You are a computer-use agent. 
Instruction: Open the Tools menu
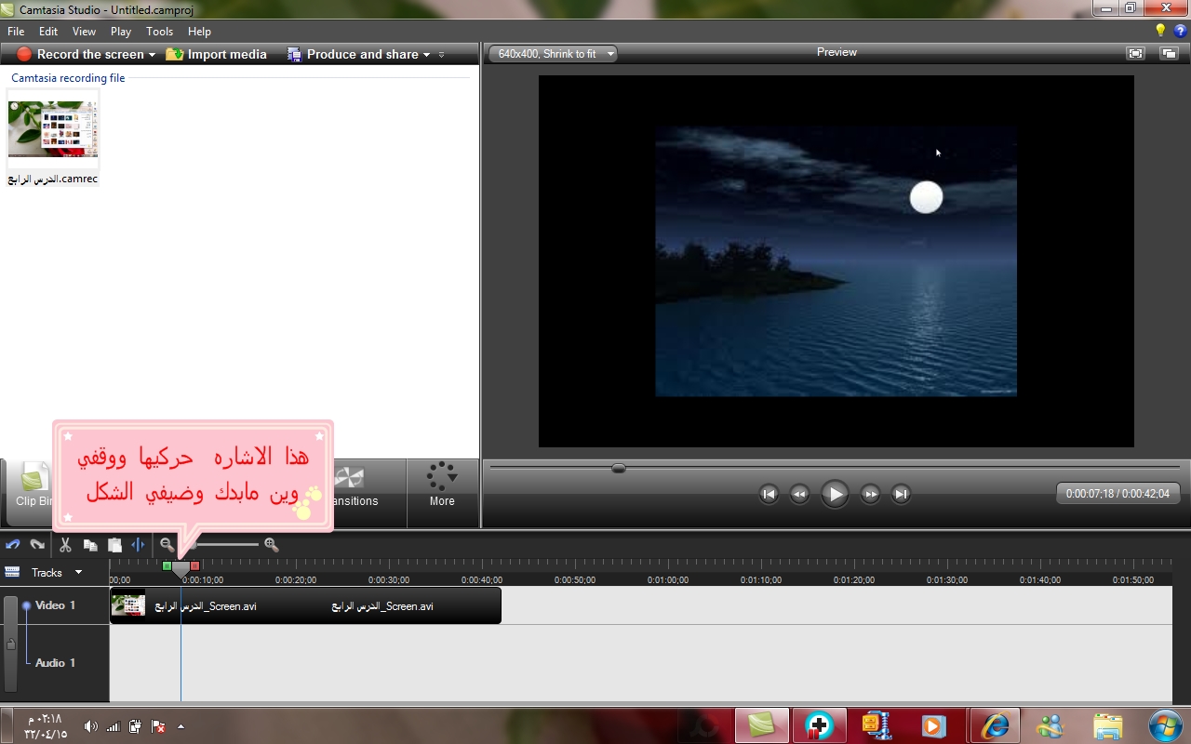click(159, 32)
